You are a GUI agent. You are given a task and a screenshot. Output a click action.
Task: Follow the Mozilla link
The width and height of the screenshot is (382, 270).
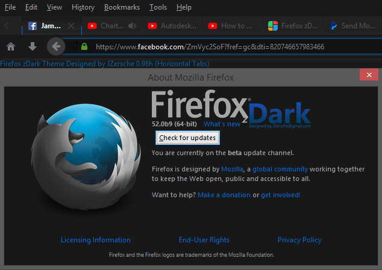[232, 169]
